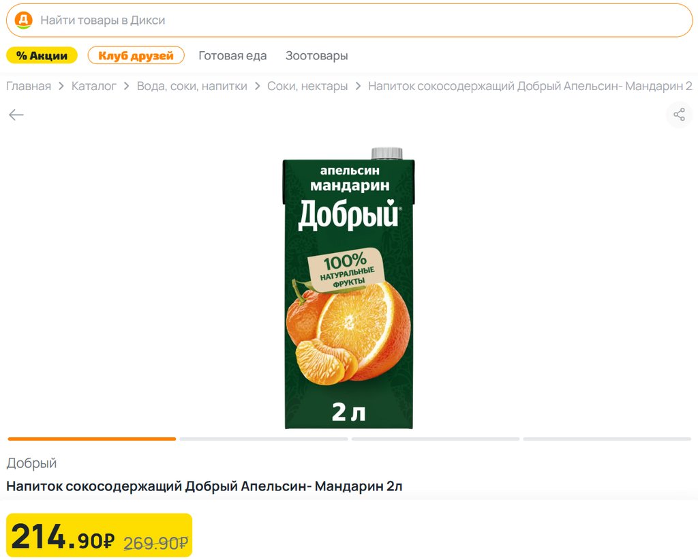Open the "Добрый" brand link above the title
The height and width of the screenshot is (560, 698).
tap(31, 463)
